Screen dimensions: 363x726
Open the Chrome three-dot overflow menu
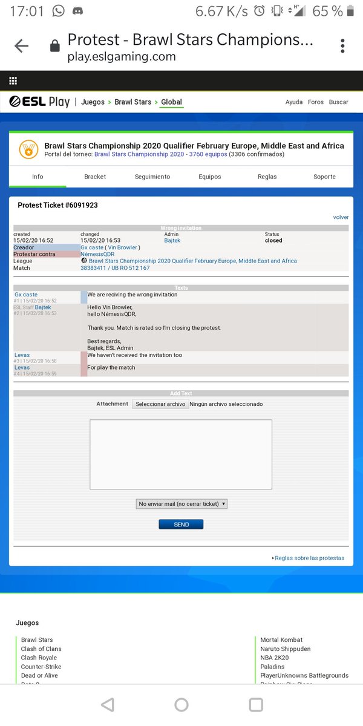click(342, 46)
